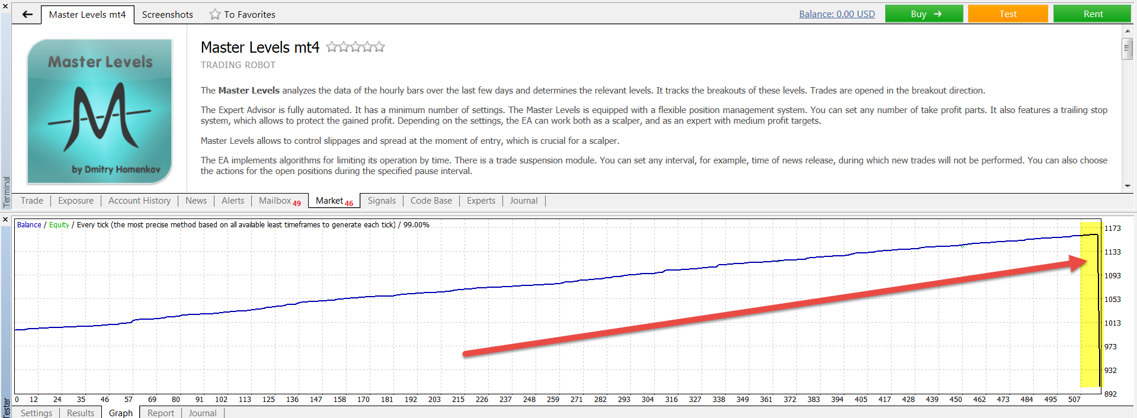Screen dimensions: 1137x418
Task: Click the back arrow button
Action: [27, 14]
